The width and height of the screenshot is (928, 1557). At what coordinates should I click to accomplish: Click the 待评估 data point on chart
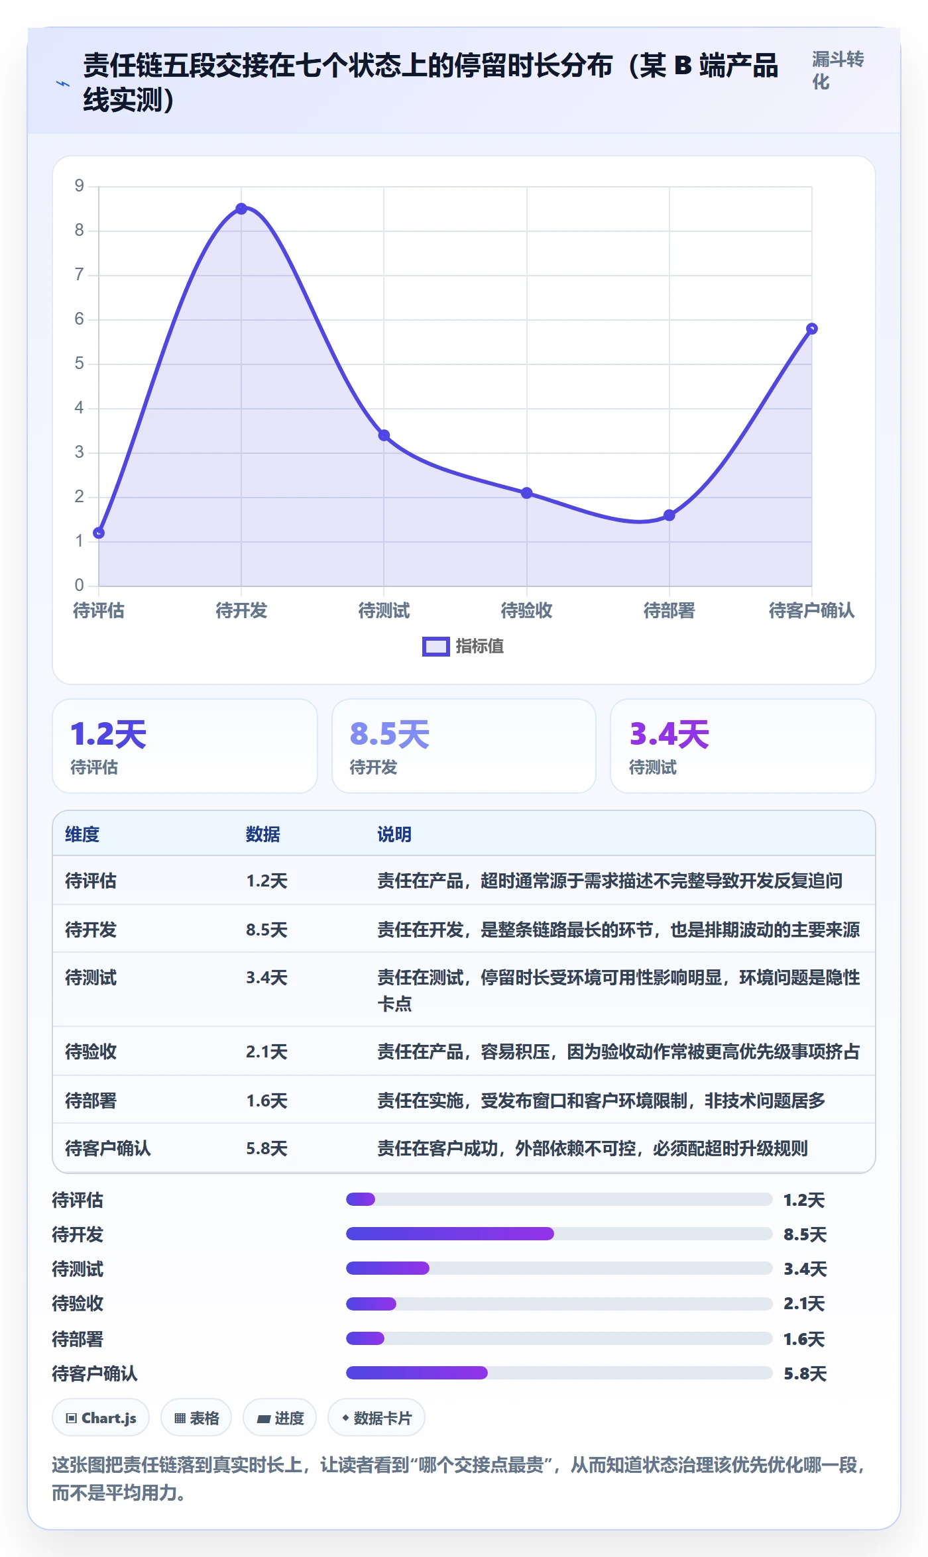pos(99,533)
